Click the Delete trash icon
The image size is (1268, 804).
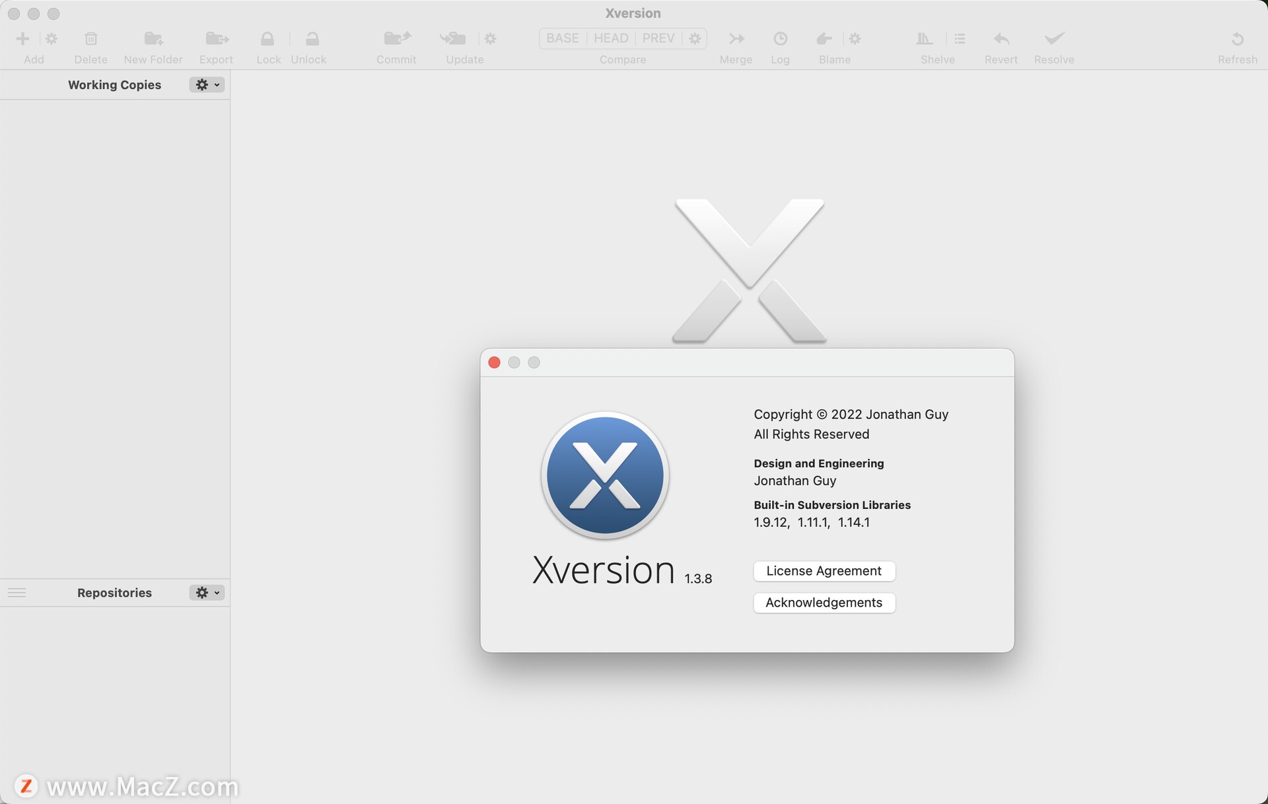pyautogui.click(x=91, y=39)
